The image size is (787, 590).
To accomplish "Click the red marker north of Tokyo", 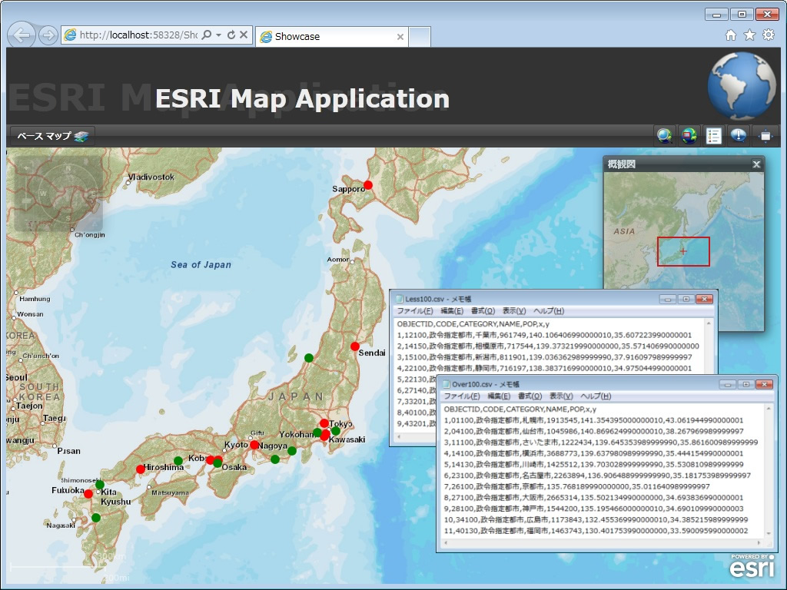I will 324,423.
